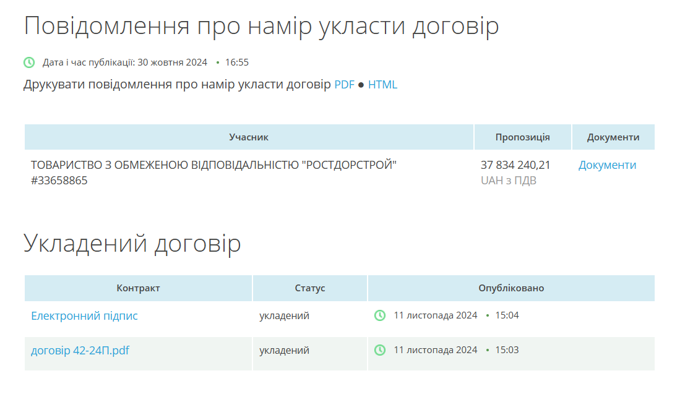Click the clock icon next to договір 42-24П.pdf date
685x402 pixels.
point(380,350)
